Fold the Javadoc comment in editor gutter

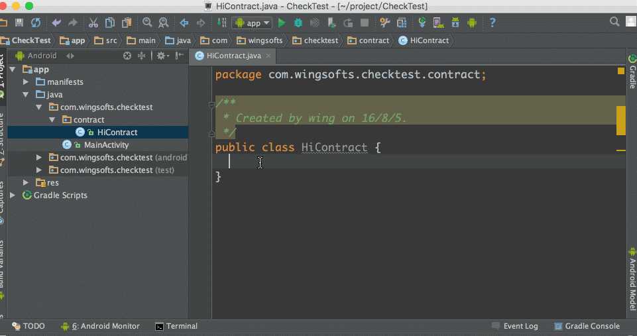pos(211,104)
